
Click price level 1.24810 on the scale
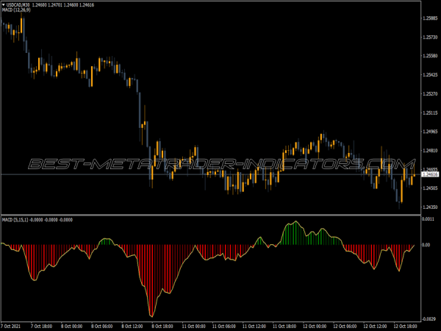430,151
